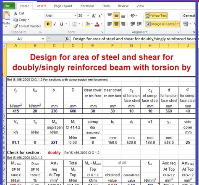The width and height of the screenshot is (199, 185).
Task: Select column D header
Action: [73, 46]
